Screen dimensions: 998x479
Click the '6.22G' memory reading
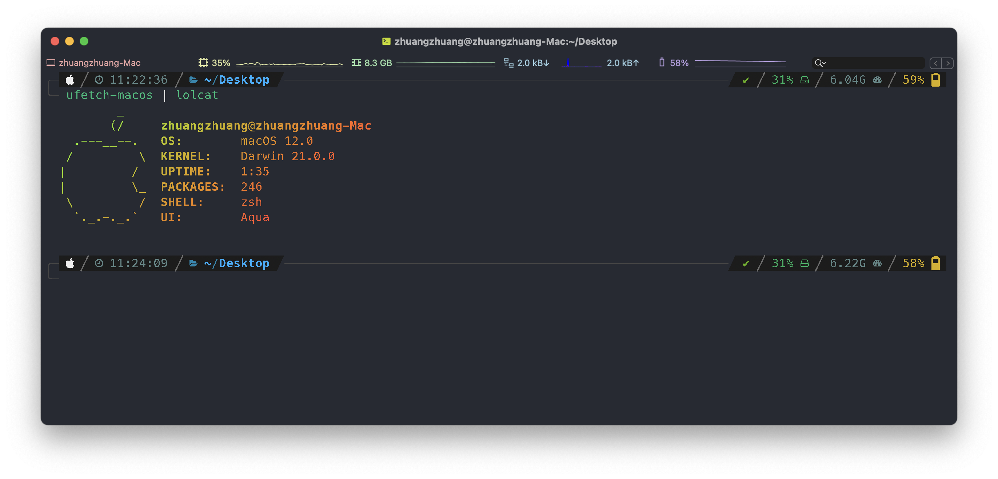click(x=848, y=264)
